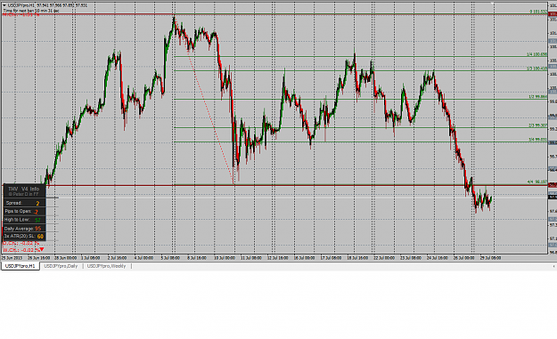Select the Fibonacci 4/4 98.197 level label
This screenshot has height=339, width=557.
[537, 182]
